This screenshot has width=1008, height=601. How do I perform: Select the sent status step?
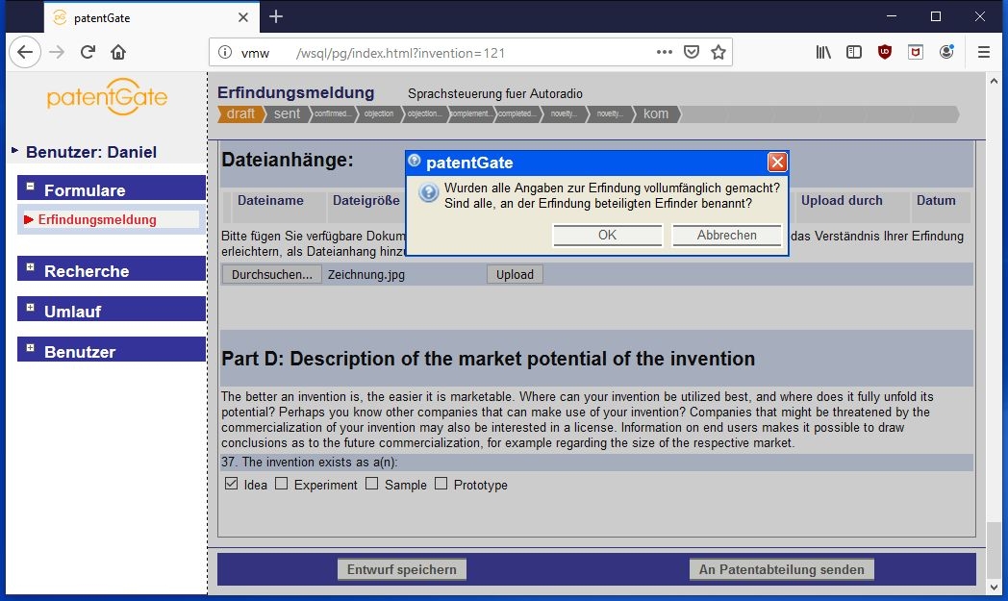click(287, 113)
